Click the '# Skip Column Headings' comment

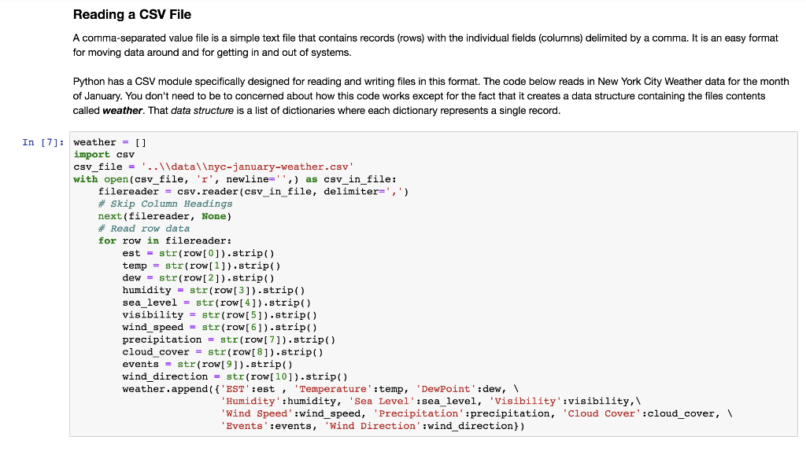coord(165,204)
